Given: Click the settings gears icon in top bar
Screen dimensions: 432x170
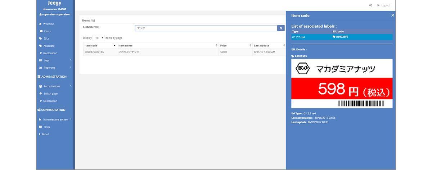Looking at the screenshot, I should [x=370, y=5].
